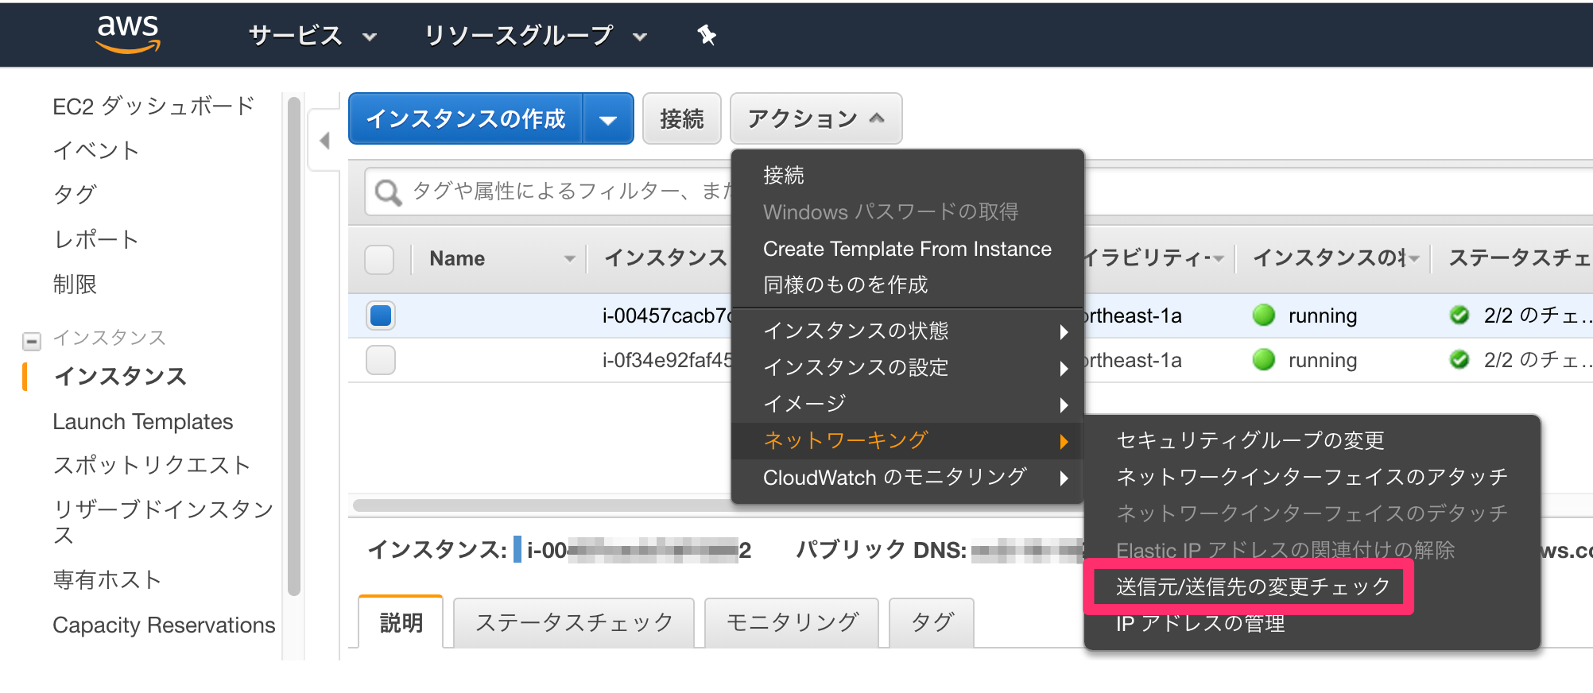Click status check green tick in first row
Screen dimensions: 1593x693
click(x=1459, y=316)
